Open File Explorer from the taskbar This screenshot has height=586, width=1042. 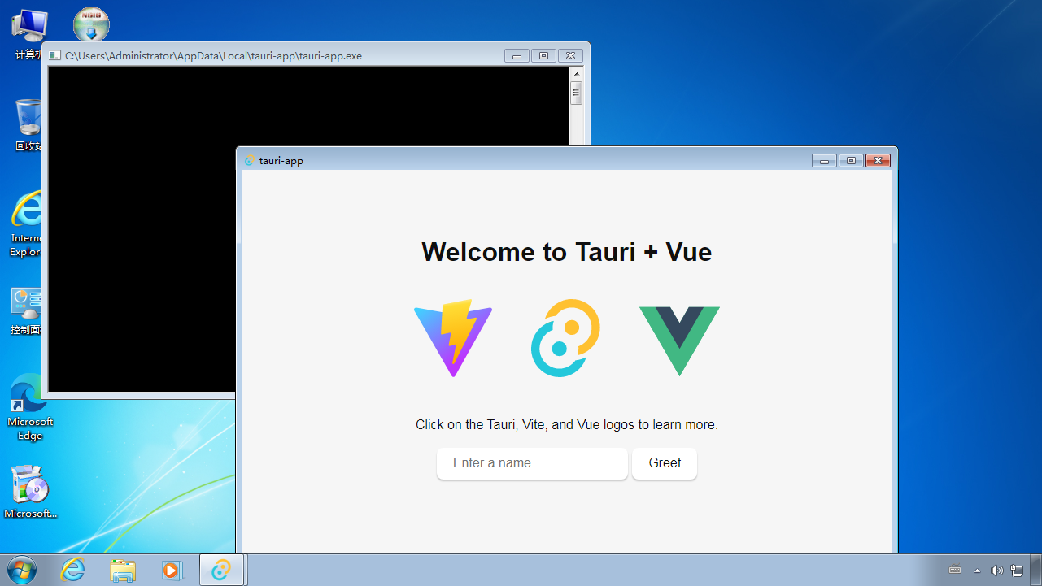coord(123,571)
